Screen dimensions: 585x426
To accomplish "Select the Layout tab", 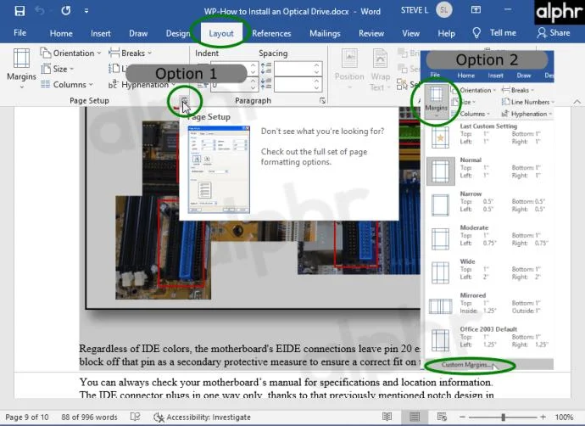I will [x=221, y=33].
